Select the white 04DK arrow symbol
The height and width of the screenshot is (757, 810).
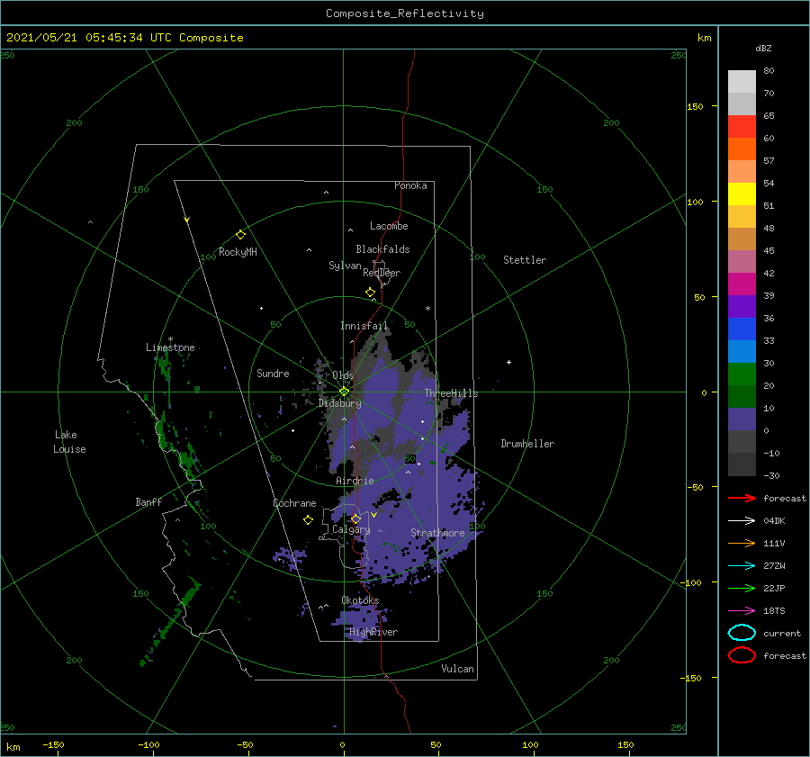click(x=742, y=520)
